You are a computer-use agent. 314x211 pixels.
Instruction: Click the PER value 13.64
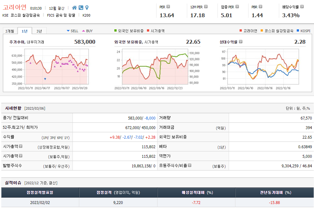[x=167, y=15]
